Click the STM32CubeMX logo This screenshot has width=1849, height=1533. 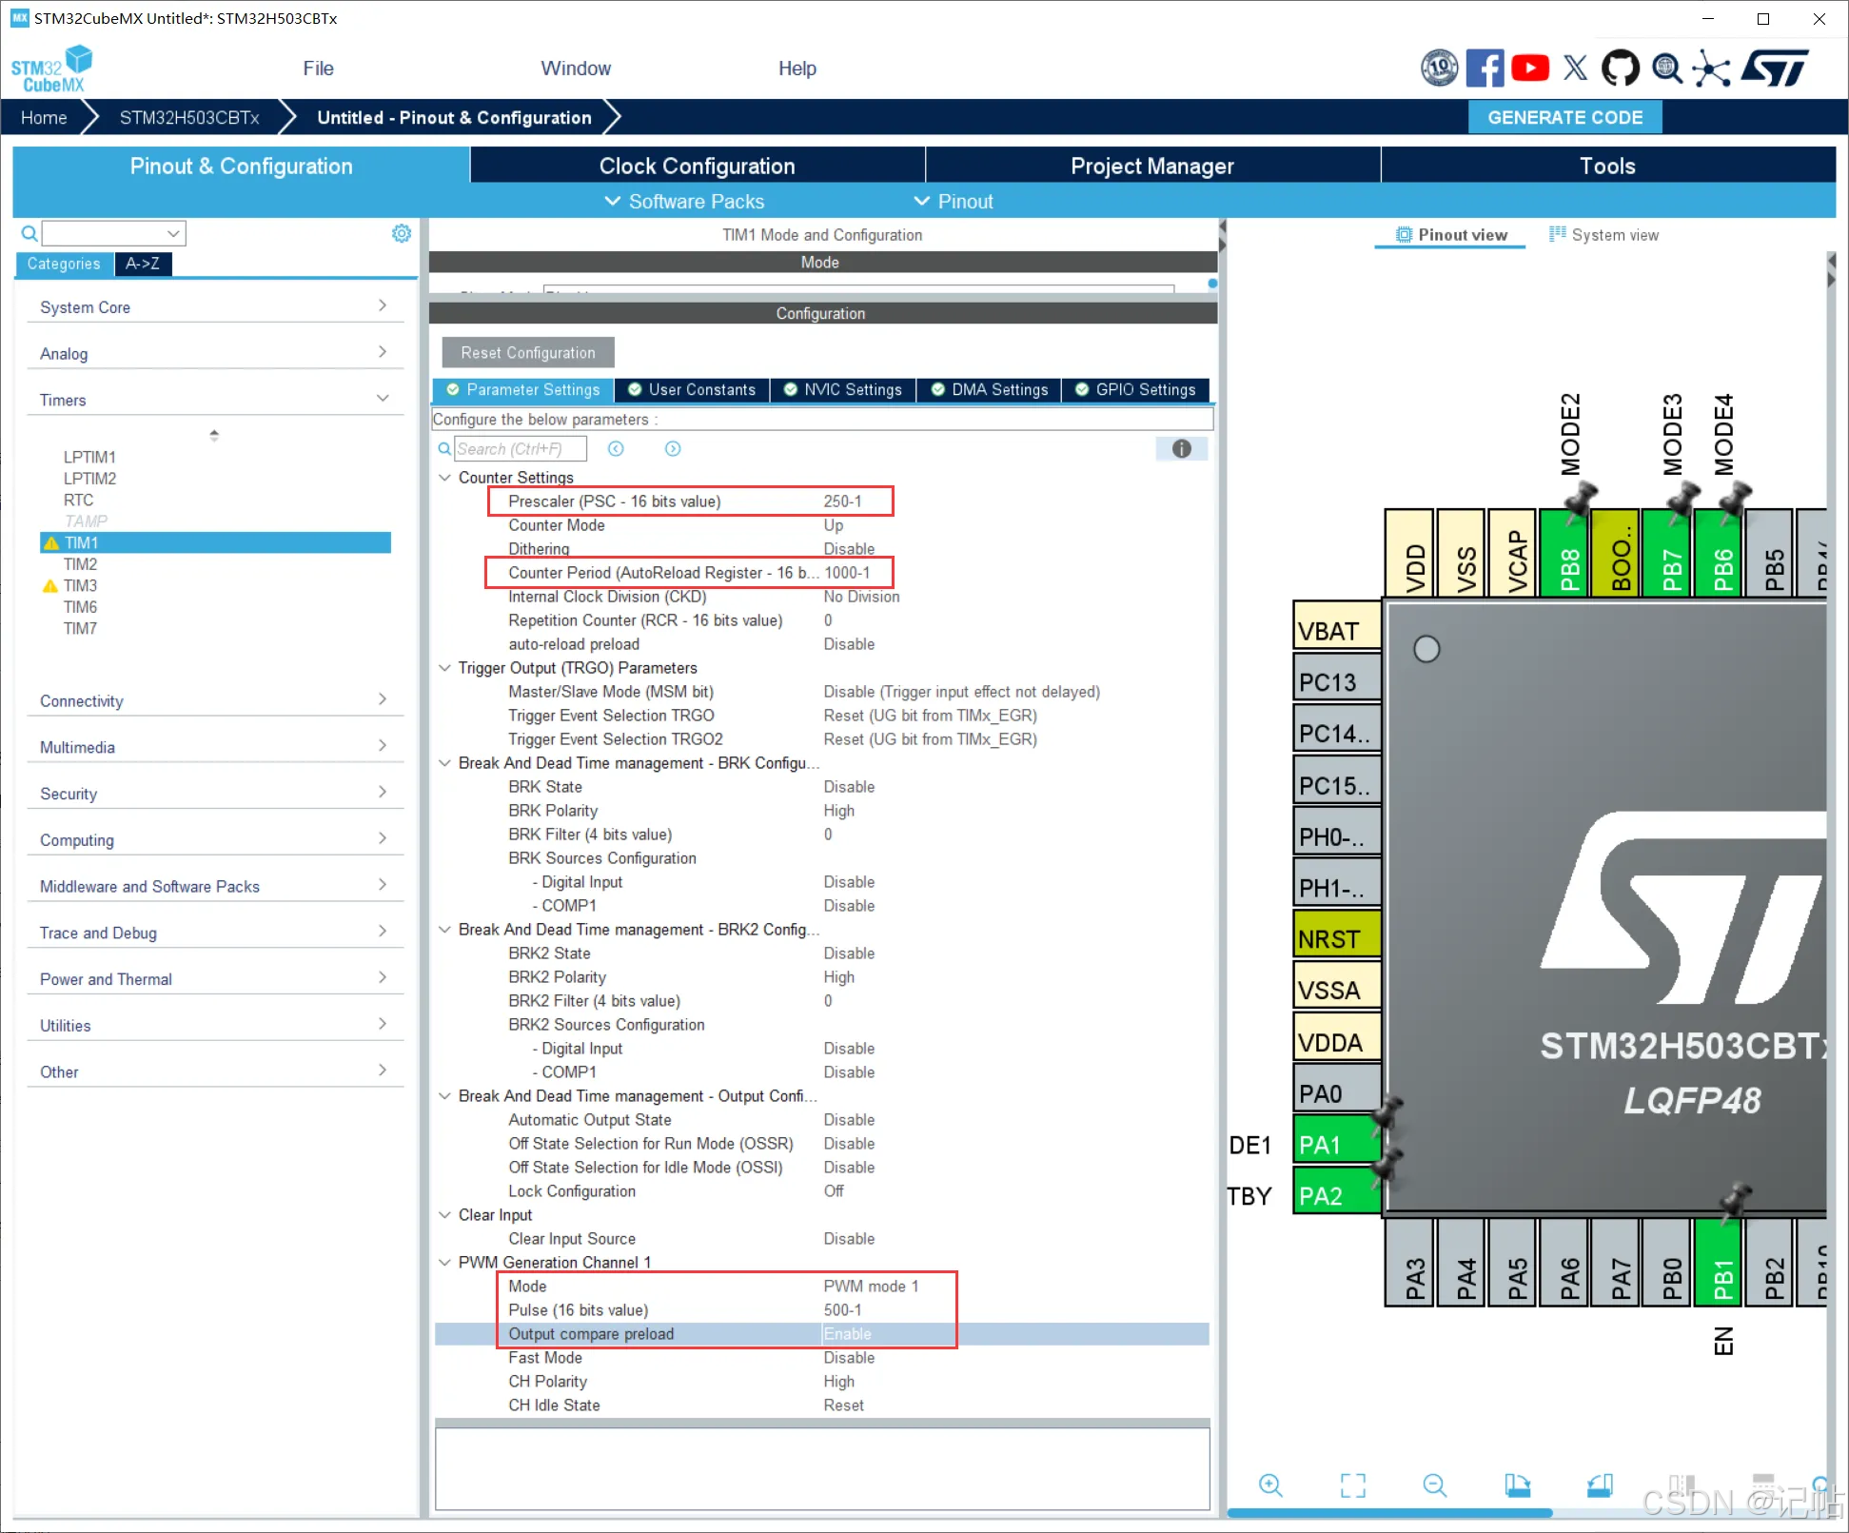pos(52,69)
